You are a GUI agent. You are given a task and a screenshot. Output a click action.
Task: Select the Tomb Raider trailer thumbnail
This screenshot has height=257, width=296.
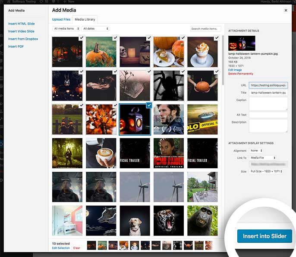pyautogui.click(x=169, y=153)
